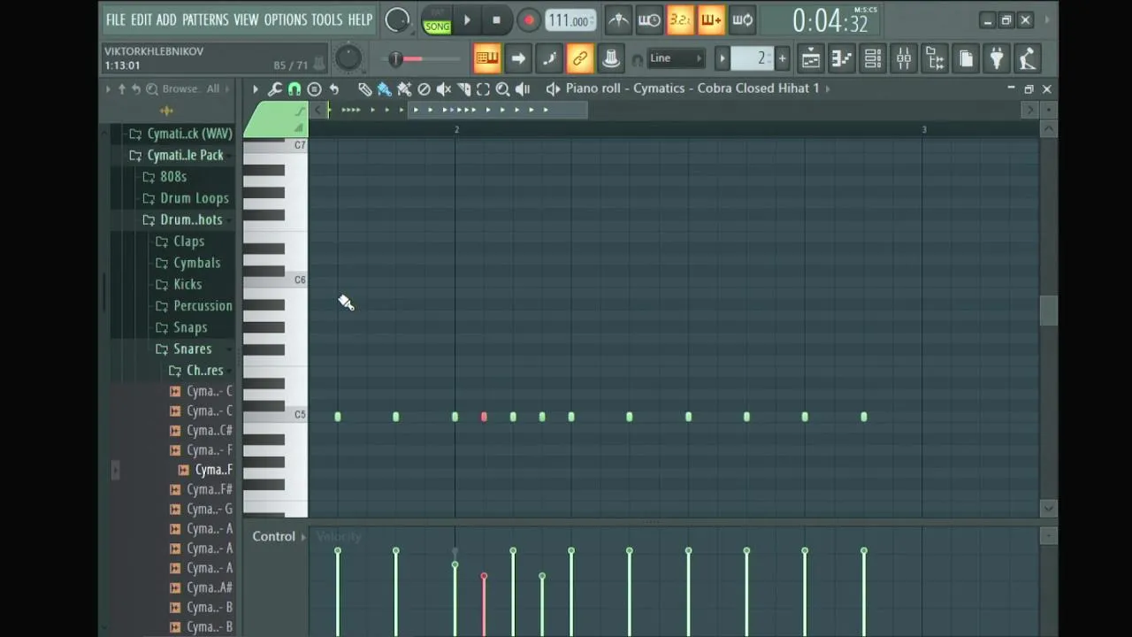The width and height of the screenshot is (1132, 637).
Task: Toggle the 3.2.1 countdown before recording
Action: 680,19
